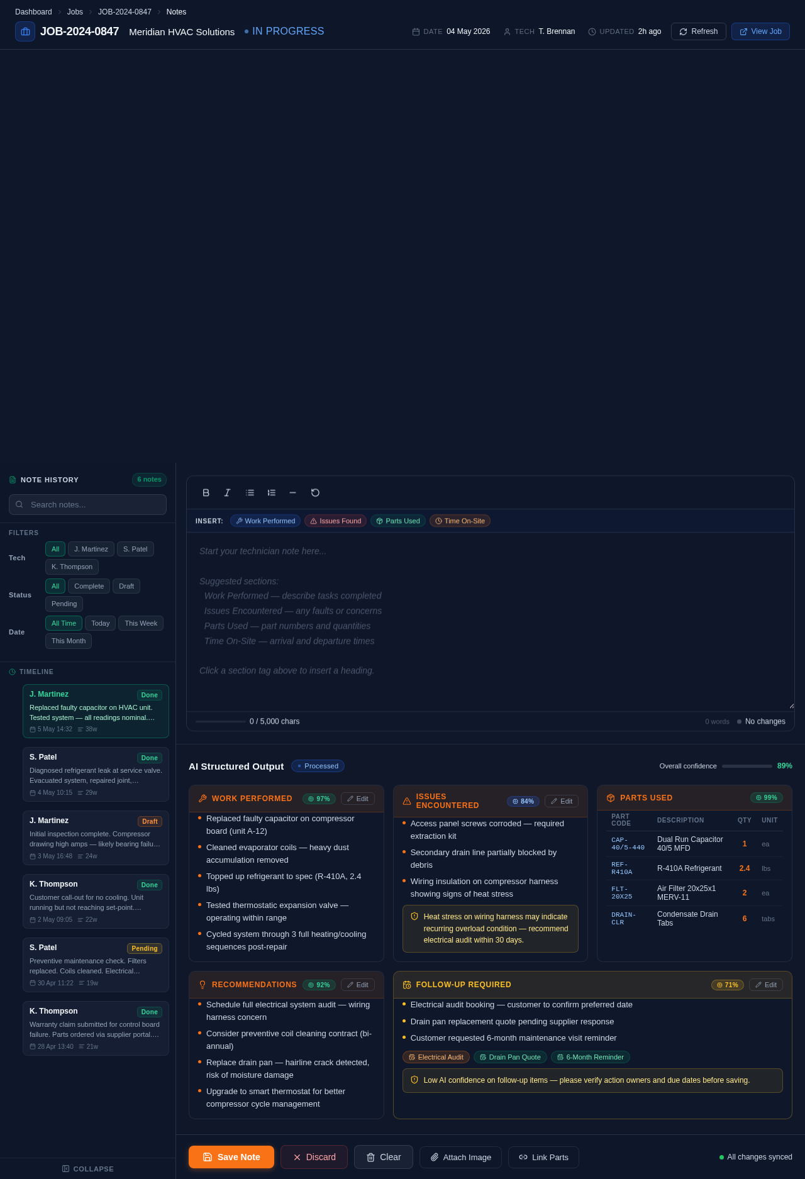Filter notes by tech K. Thompson
Image resolution: width=805 pixels, height=1179 pixels.
(72, 567)
